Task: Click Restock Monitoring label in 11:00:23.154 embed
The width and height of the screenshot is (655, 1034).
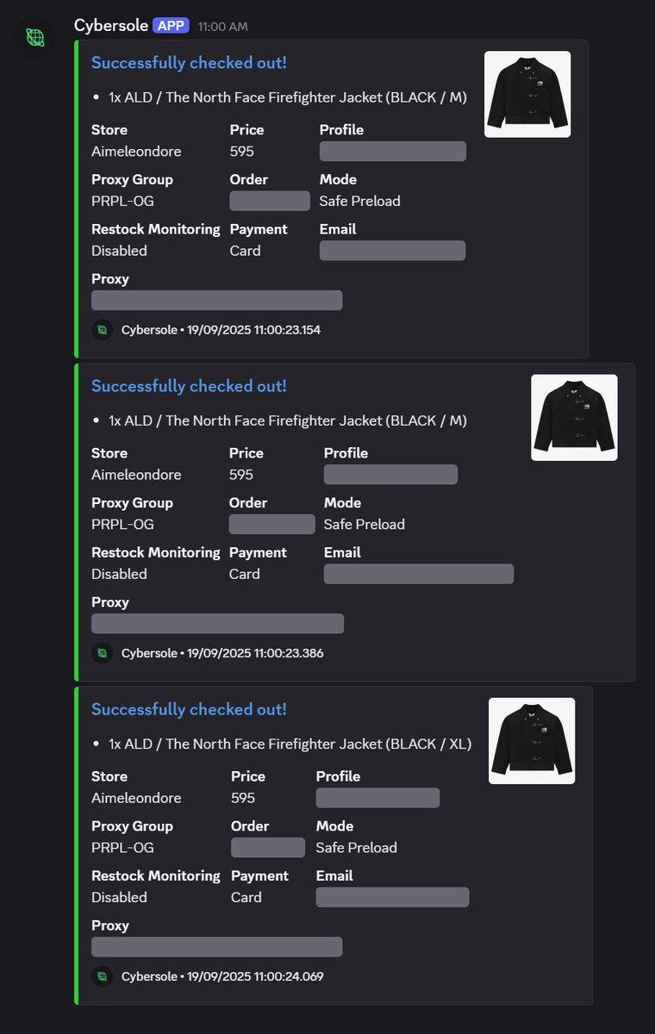Action: point(156,229)
